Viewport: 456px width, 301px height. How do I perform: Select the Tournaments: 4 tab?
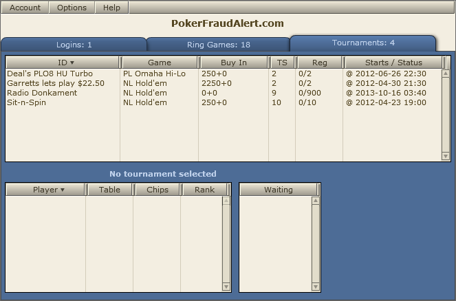click(x=363, y=43)
